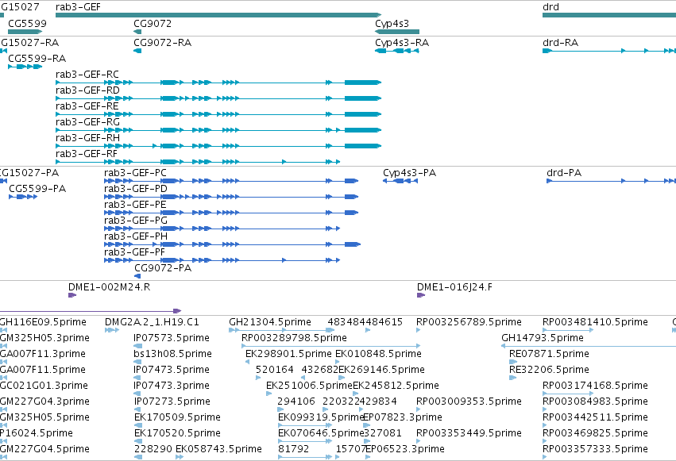676x461 pixels.
Task: Click RP003353449.5prime EST
Action: [x=419, y=442]
